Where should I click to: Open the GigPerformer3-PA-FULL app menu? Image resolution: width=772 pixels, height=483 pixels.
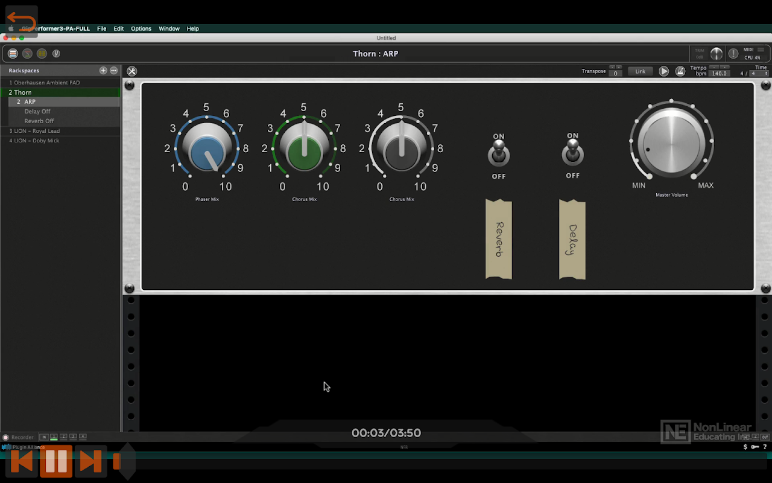[x=55, y=28]
